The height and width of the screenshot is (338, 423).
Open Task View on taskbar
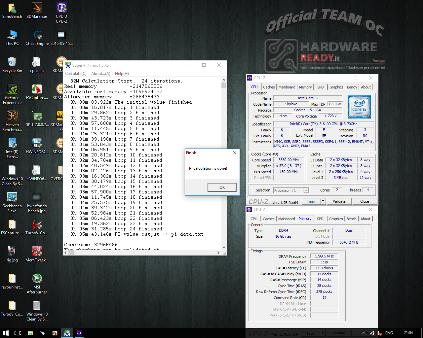(18, 333)
